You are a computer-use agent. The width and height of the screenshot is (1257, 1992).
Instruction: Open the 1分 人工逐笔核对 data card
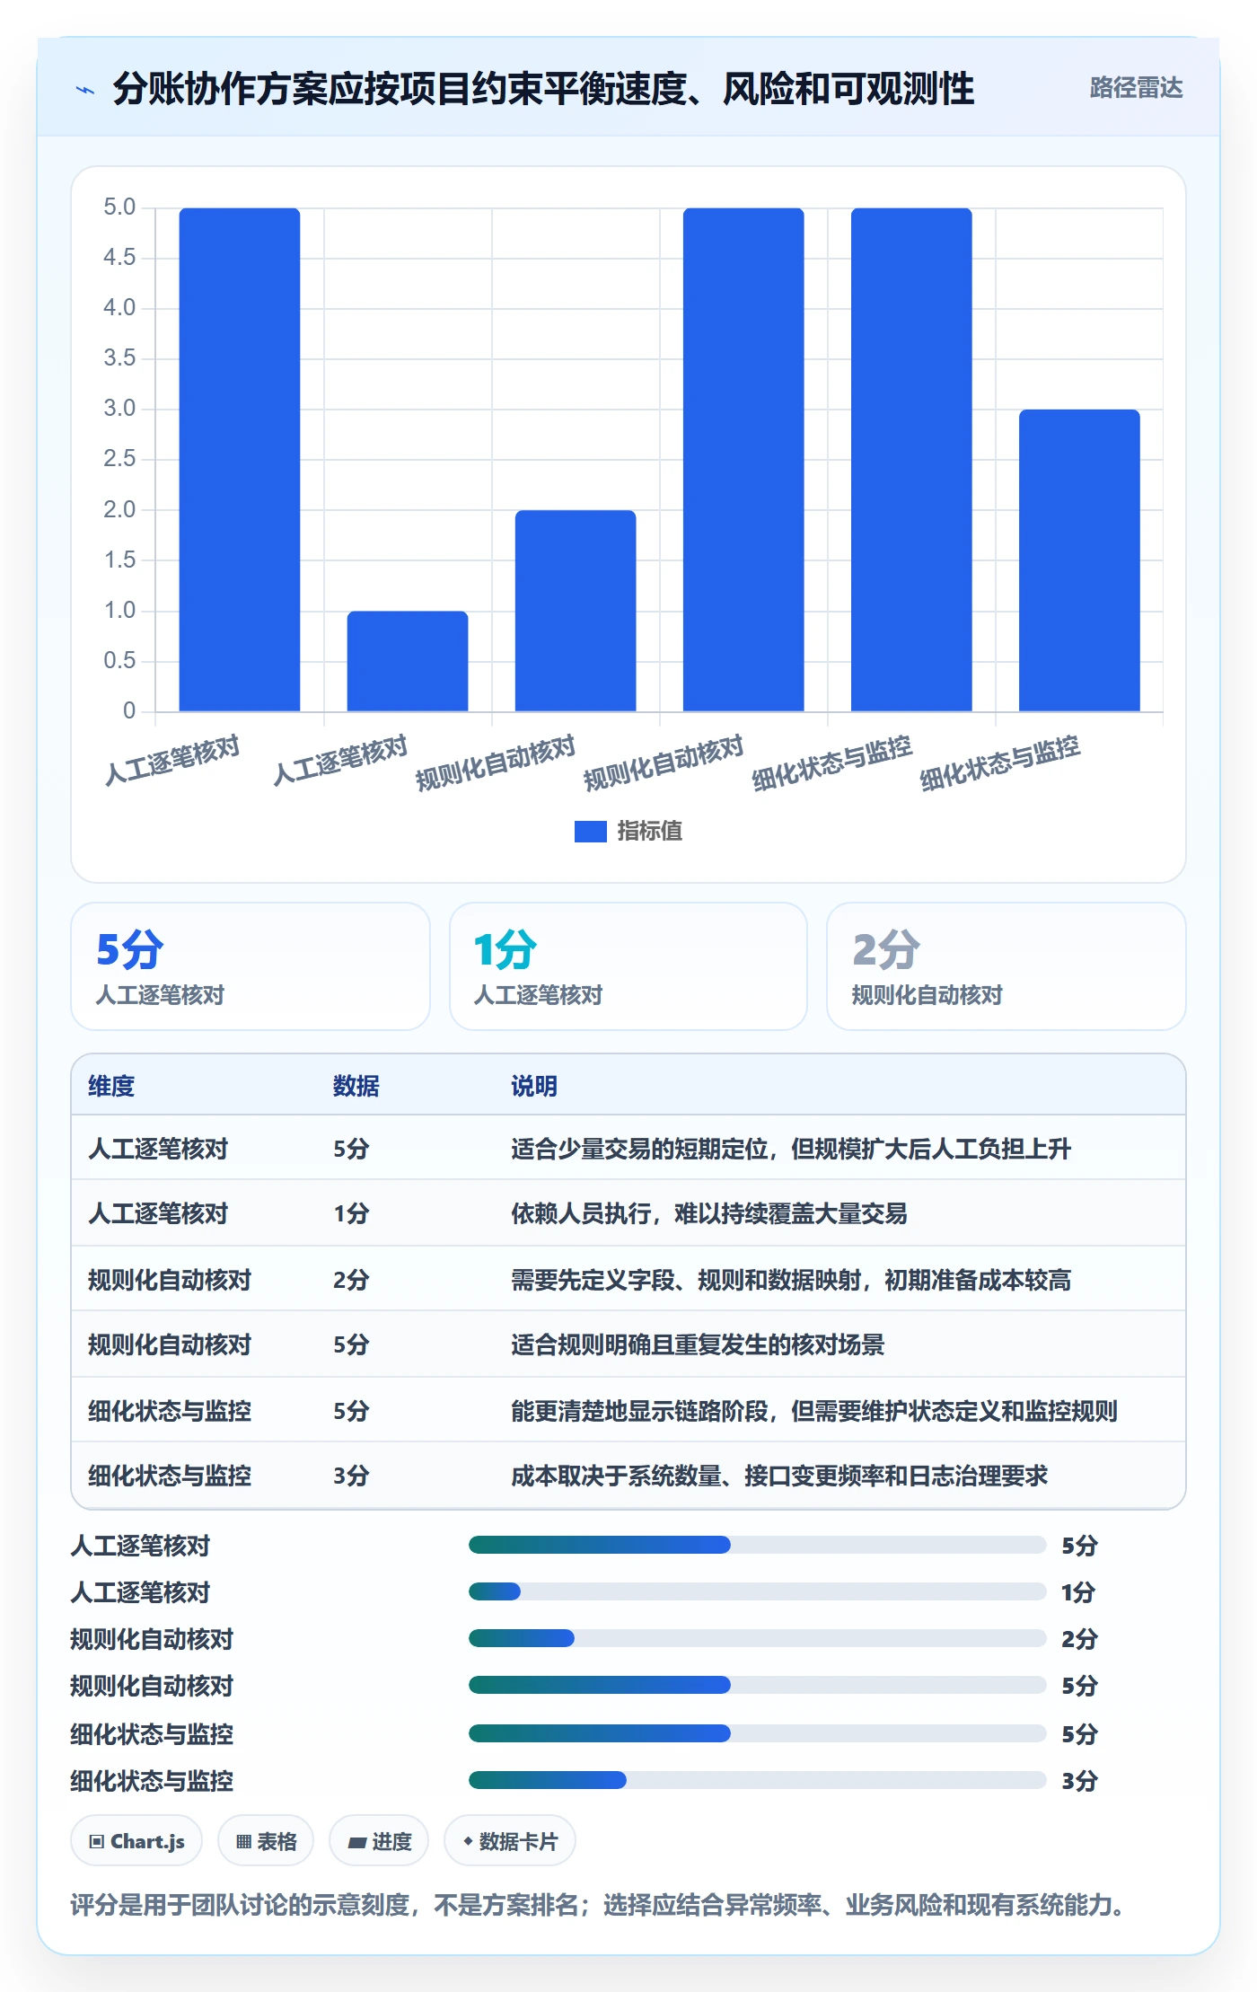[x=628, y=966]
